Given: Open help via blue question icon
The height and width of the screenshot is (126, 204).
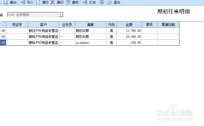Looking at the screenshot, I should point(102,2).
